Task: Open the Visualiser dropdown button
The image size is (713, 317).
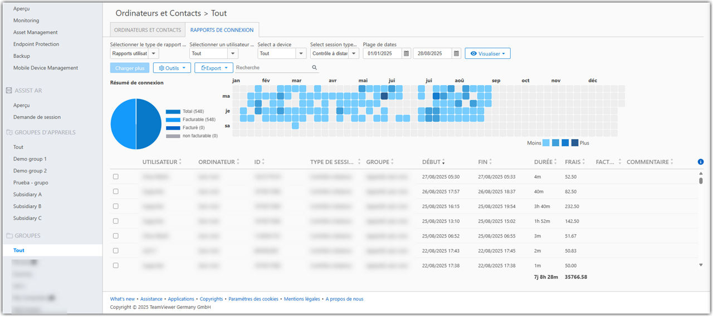Action: [x=487, y=53]
